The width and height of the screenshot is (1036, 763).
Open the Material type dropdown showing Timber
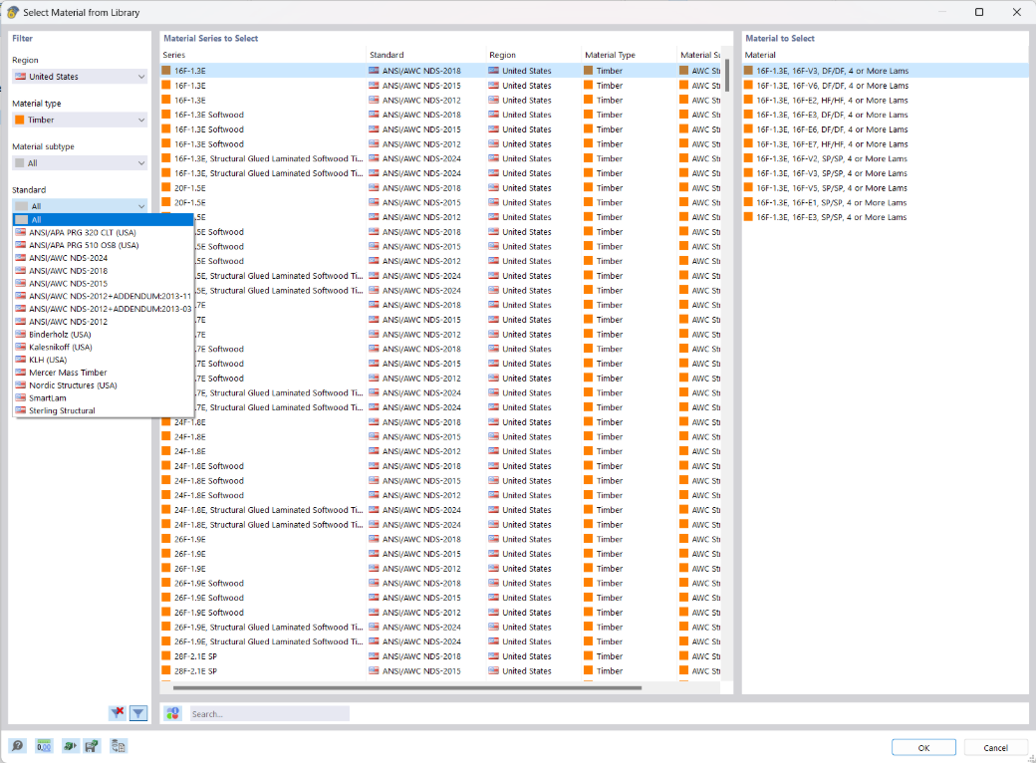point(80,120)
